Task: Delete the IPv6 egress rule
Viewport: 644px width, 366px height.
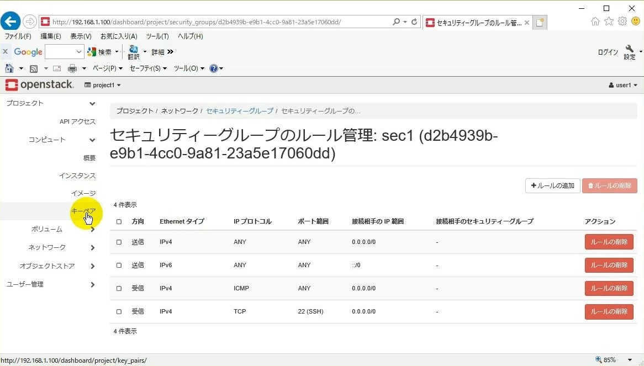Action: point(609,266)
